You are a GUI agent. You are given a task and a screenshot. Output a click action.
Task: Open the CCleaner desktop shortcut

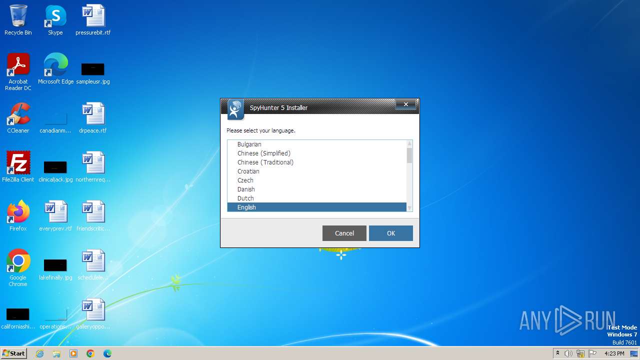point(18,118)
